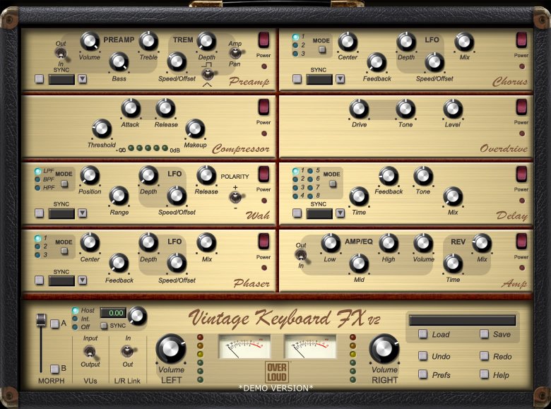Click the Overdrive Drive knob
Image resolution: width=551 pixels, height=409 pixels.
[359, 109]
